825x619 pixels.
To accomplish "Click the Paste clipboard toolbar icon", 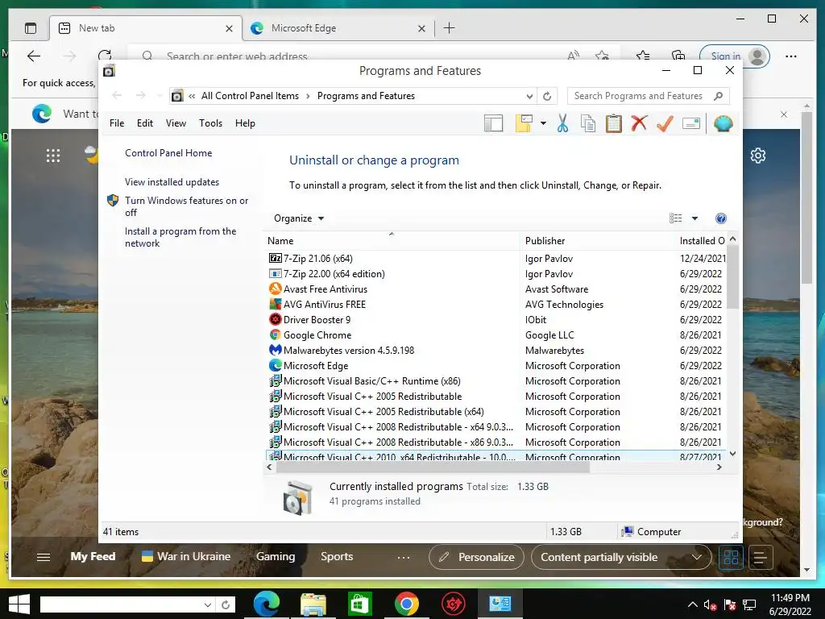I will (x=613, y=123).
